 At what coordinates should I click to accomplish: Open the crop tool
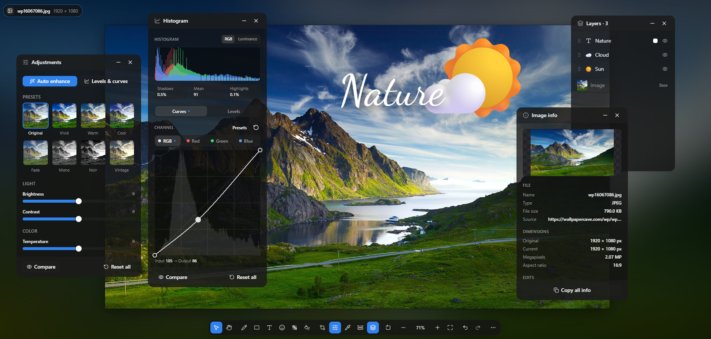tap(322, 328)
